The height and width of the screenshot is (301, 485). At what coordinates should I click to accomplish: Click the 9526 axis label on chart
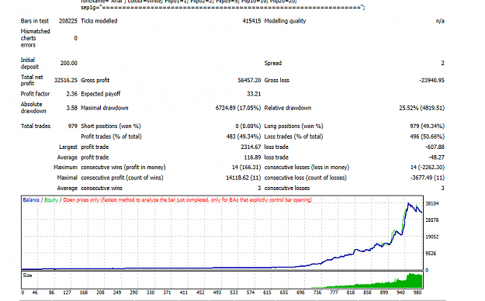point(431,254)
